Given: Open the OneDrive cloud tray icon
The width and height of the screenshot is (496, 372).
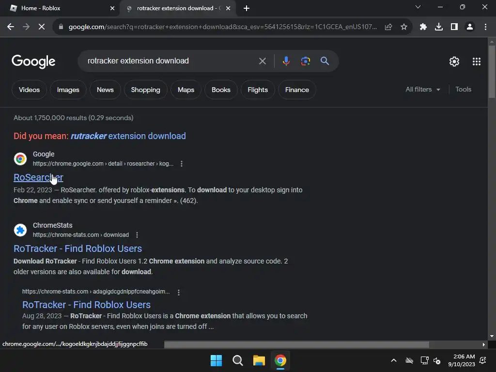Looking at the screenshot, I should [x=409, y=360].
